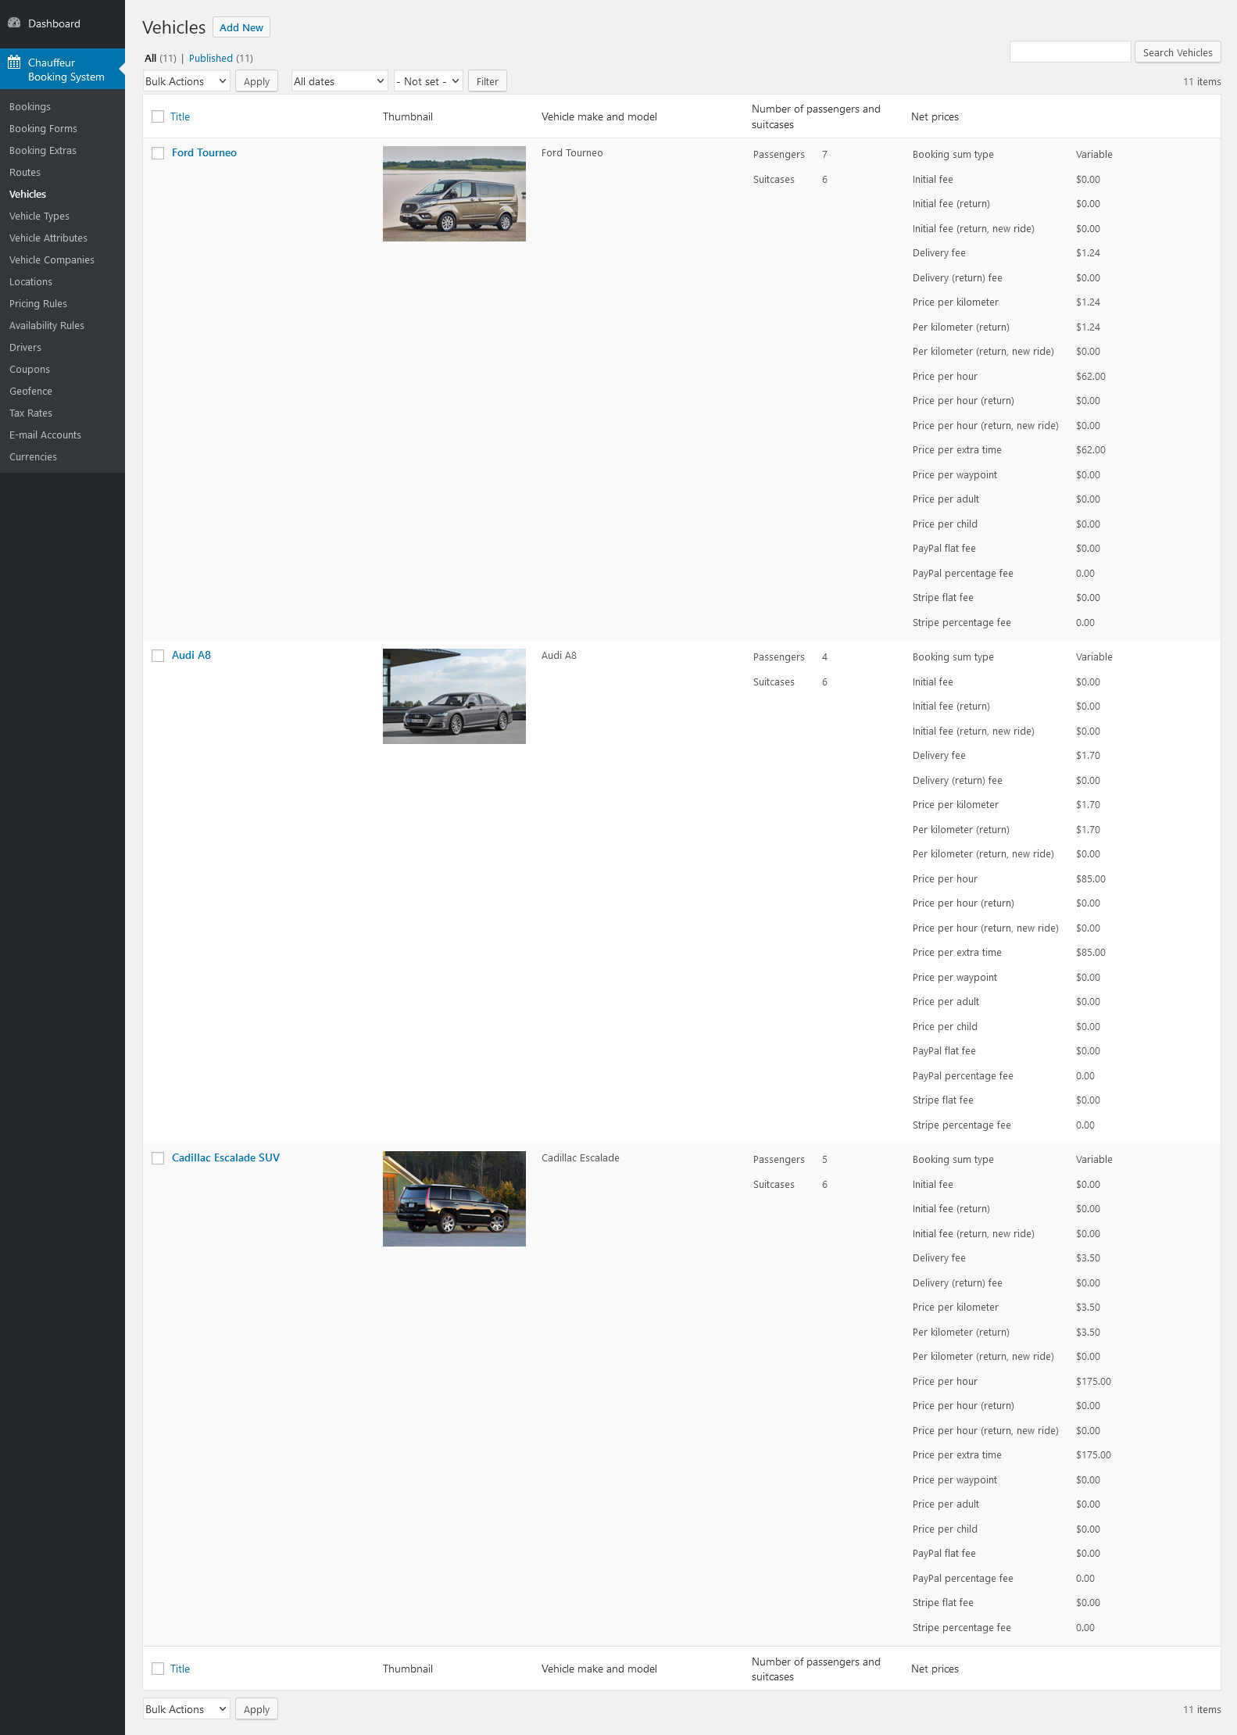Expand the bottom Bulk Actions dropdown
Screen dimensions: 1237x1735
point(186,1709)
